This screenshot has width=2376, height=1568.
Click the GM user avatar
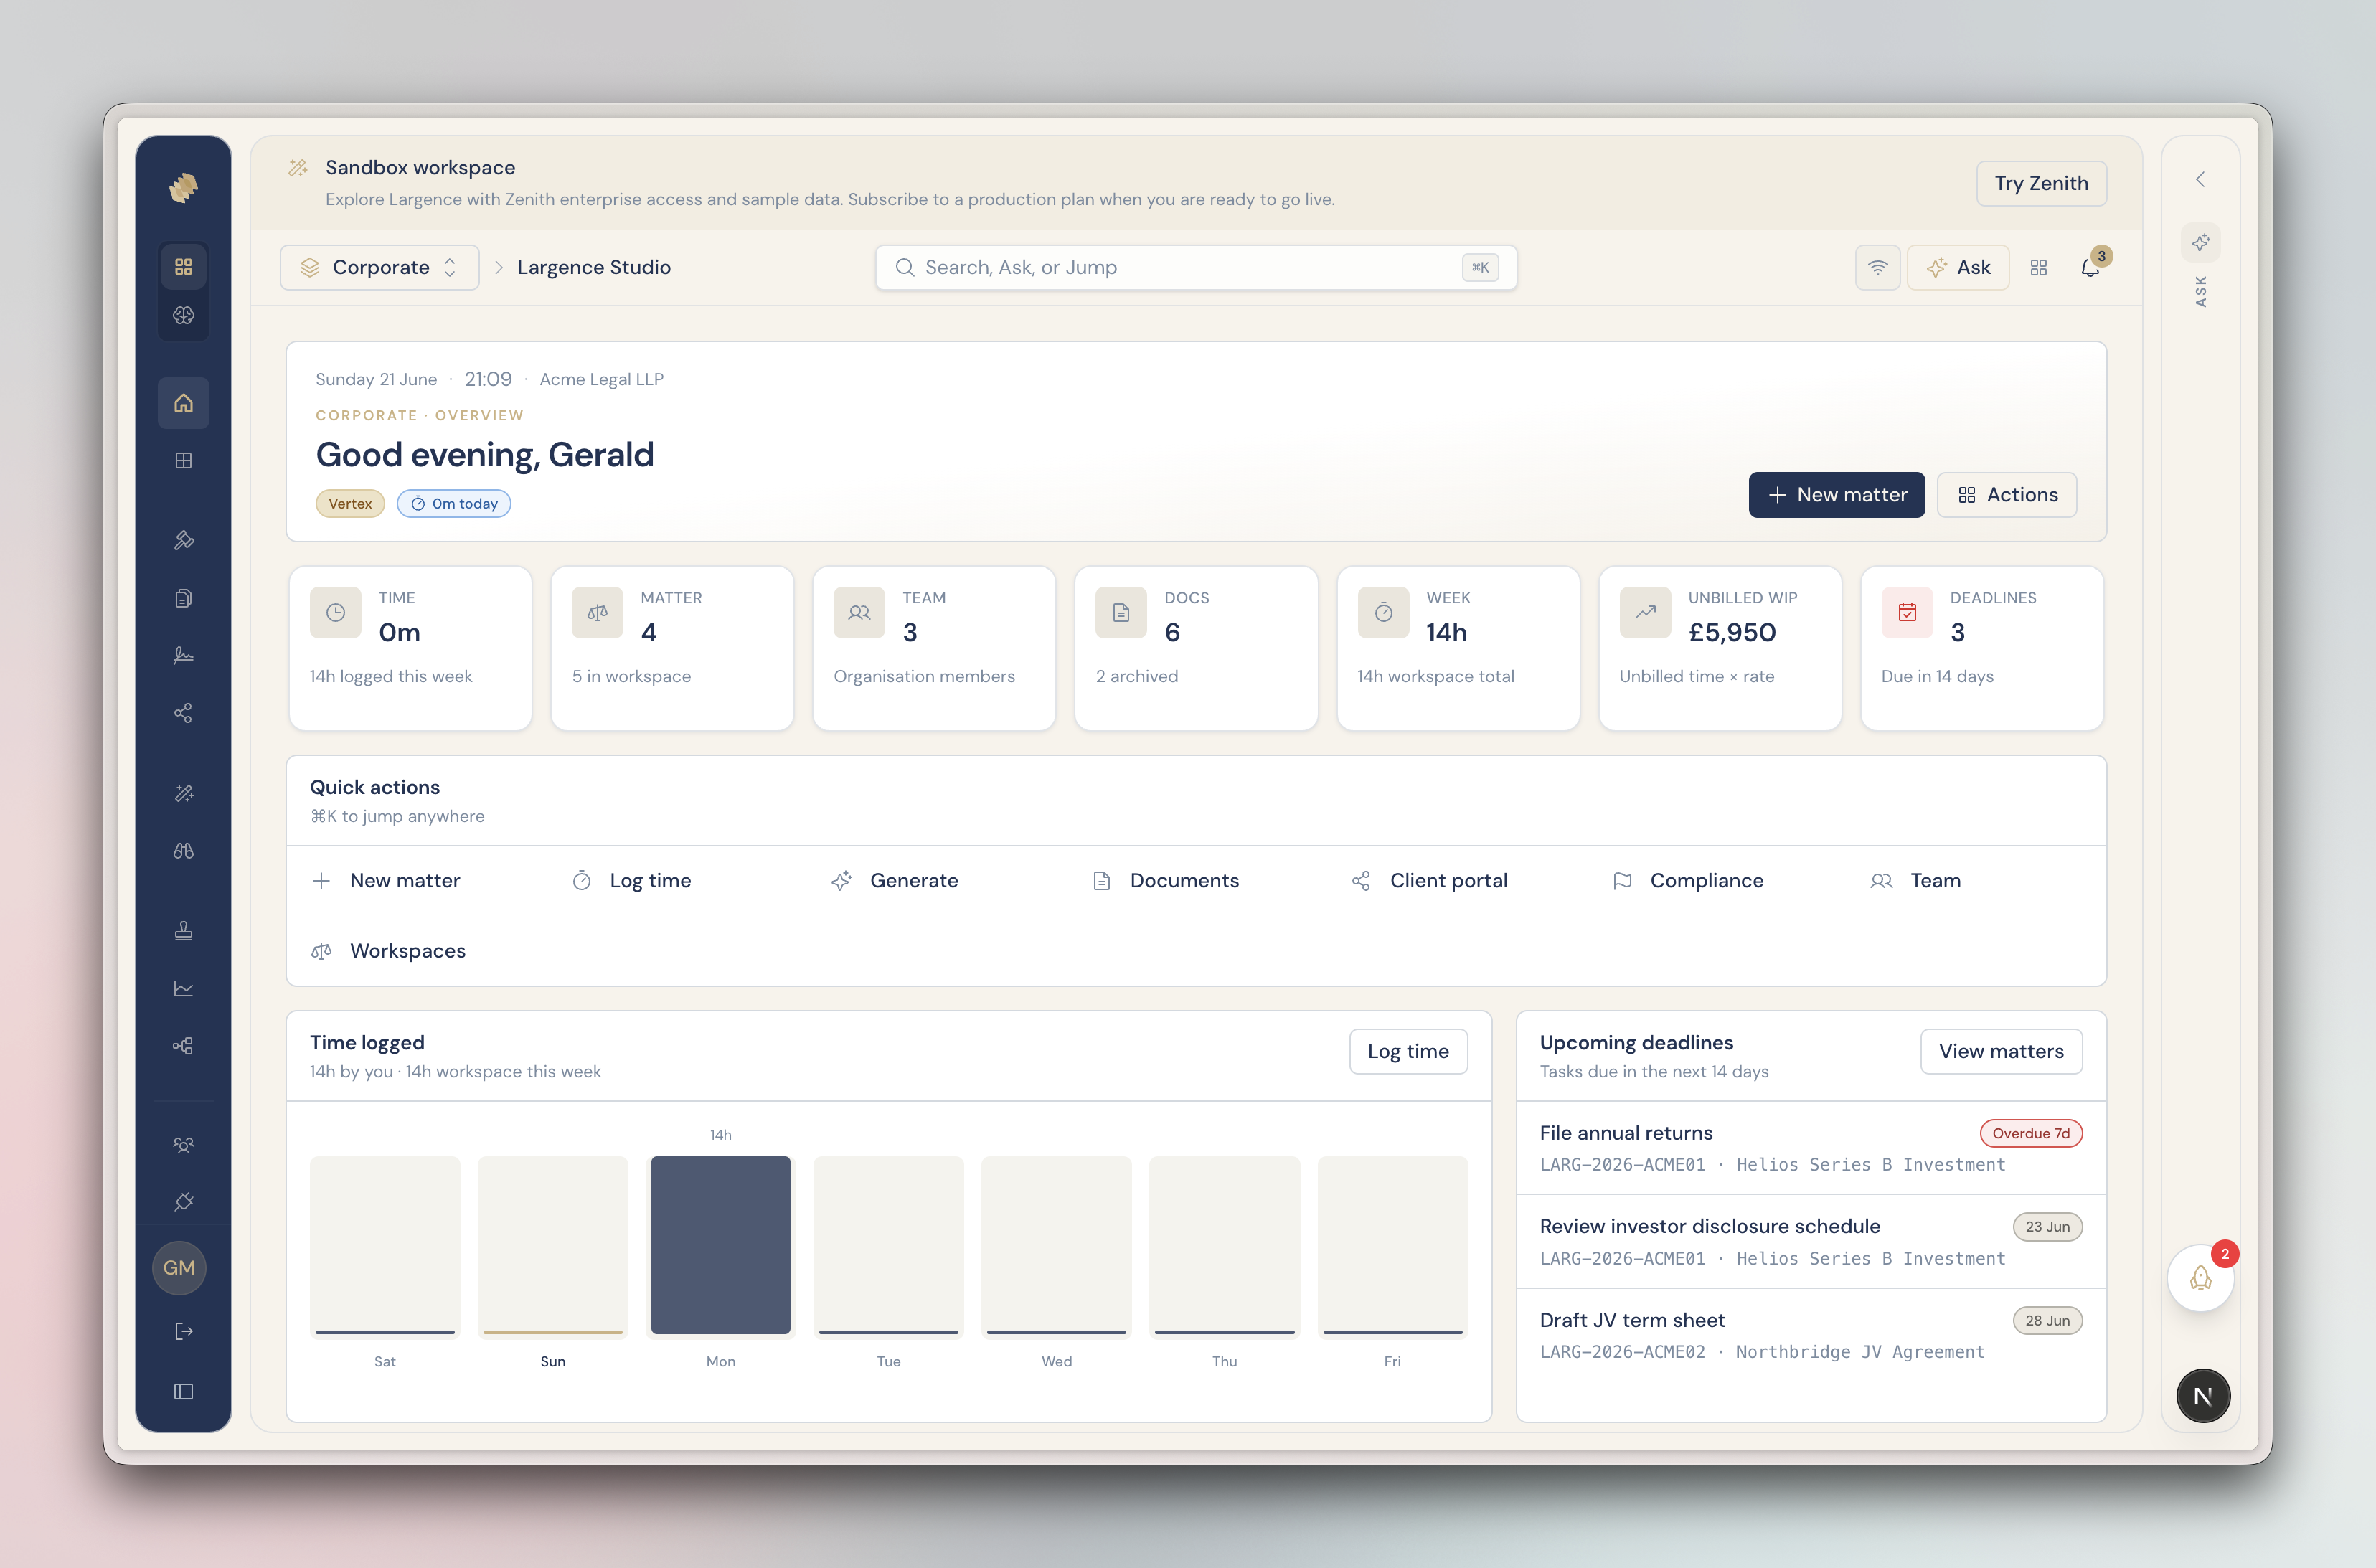pyautogui.click(x=179, y=1268)
